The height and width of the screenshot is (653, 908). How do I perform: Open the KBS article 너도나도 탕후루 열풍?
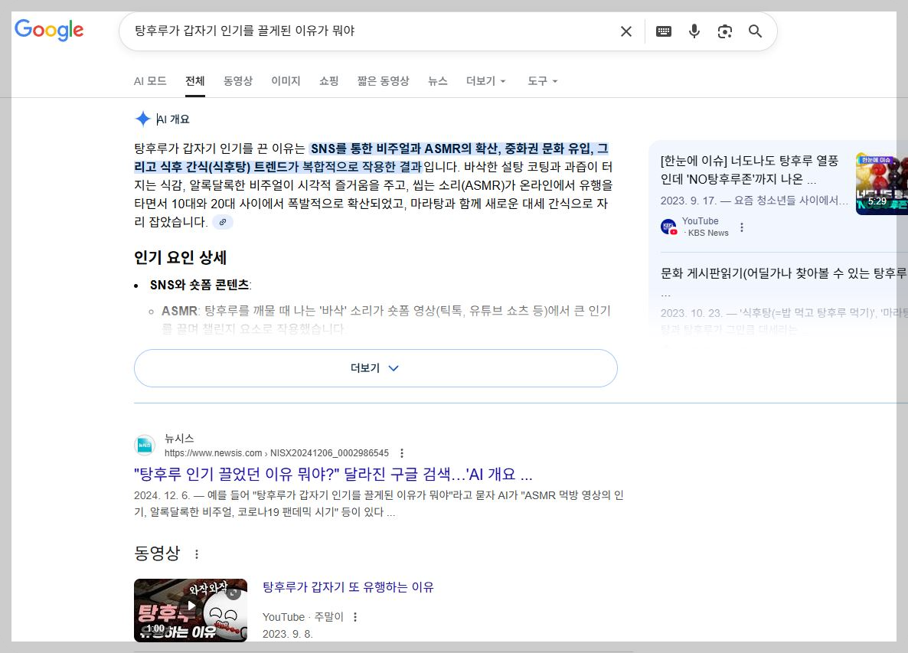(x=750, y=170)
